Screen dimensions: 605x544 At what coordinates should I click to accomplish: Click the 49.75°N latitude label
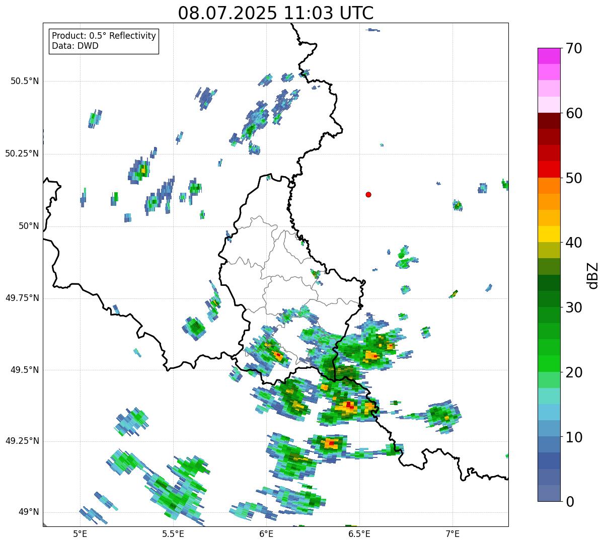22,298
